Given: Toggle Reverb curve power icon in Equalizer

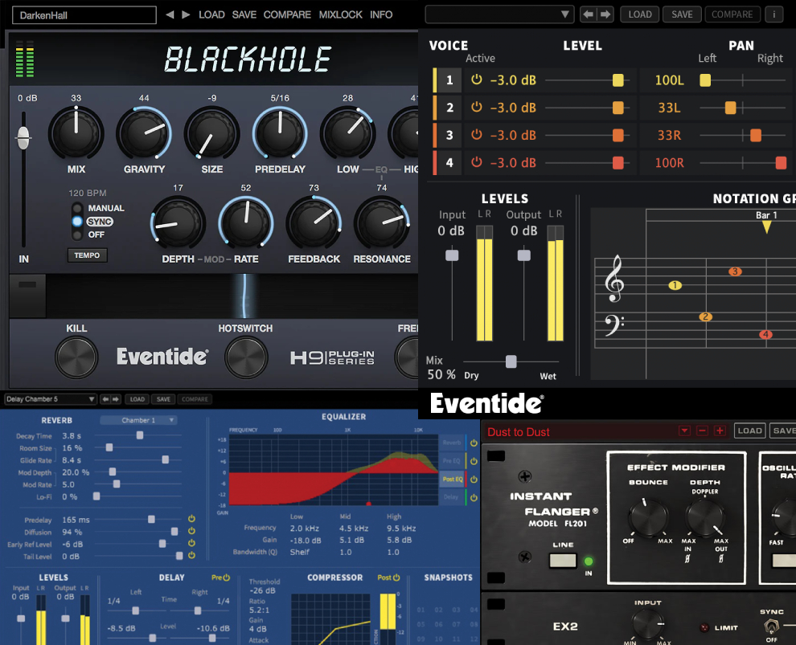Looking at the screenshot, I should point(474,443).
